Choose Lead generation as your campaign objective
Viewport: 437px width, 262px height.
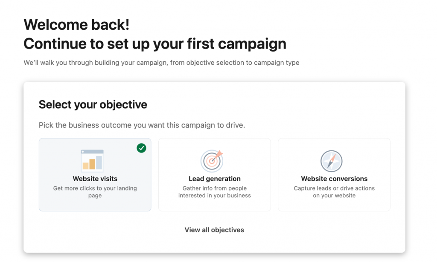[214, 175]
